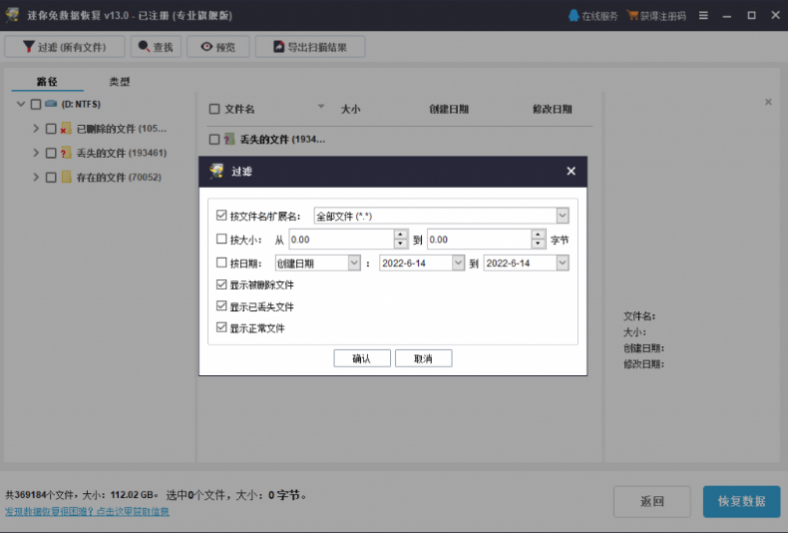The image size is (788, 535).
Task: Click the lost files folder icon in tree
Action: coord(65,153)
